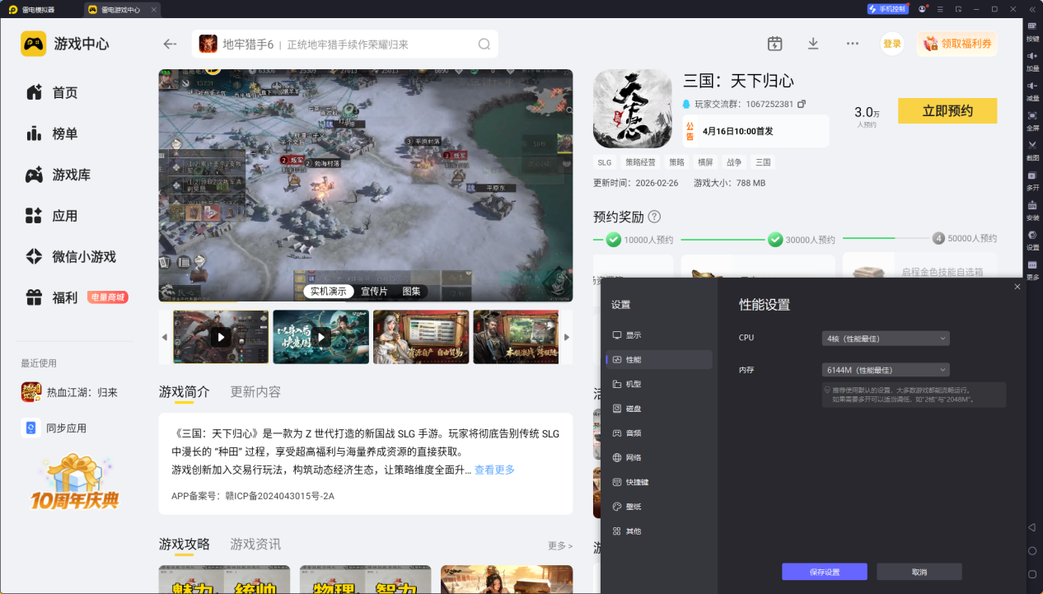Image resolution: width=1043 pixels, height=594 pixels.
Task: Click the 加量 volume up icon
Action: (x=1032, y=58)
